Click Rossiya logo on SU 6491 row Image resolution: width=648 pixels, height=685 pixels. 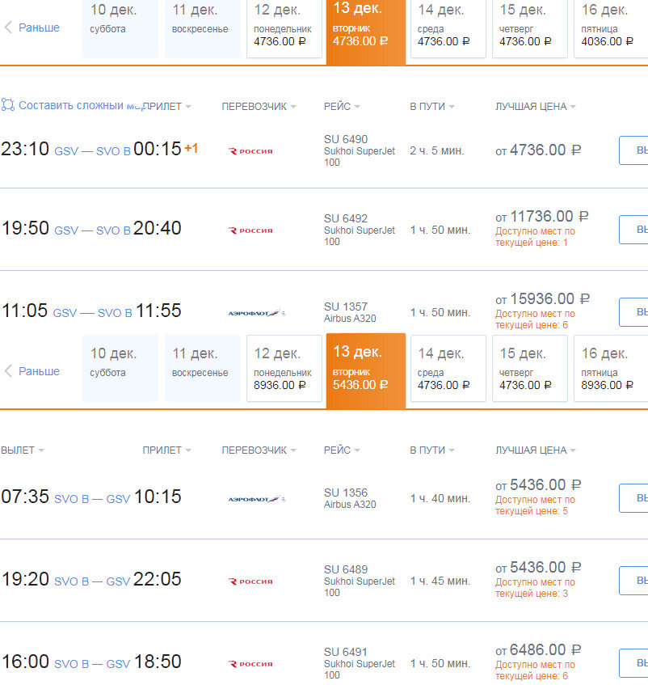pyautogui.click(x=250, y=664)
